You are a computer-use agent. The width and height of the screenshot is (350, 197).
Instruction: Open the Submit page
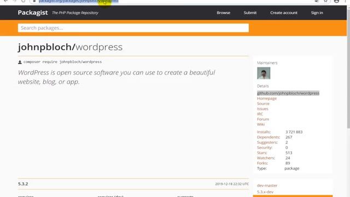tap(250, 13)
